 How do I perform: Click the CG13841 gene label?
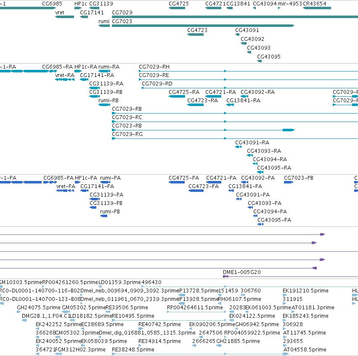pyautogui.click(x=239, y=4)
